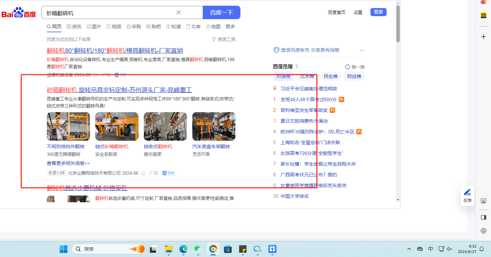Select the 民生榜 hot list tab
Screen dimensions: 491x257
click(x=330, y=76)
